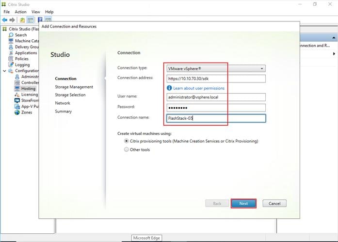Open the File menu

(6, 12)
